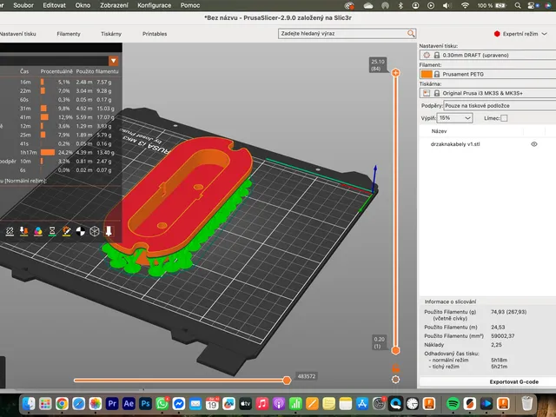Click the '5h18m' normal mode print time
This screenshot has height=417, width=556.
coord(499,360)
